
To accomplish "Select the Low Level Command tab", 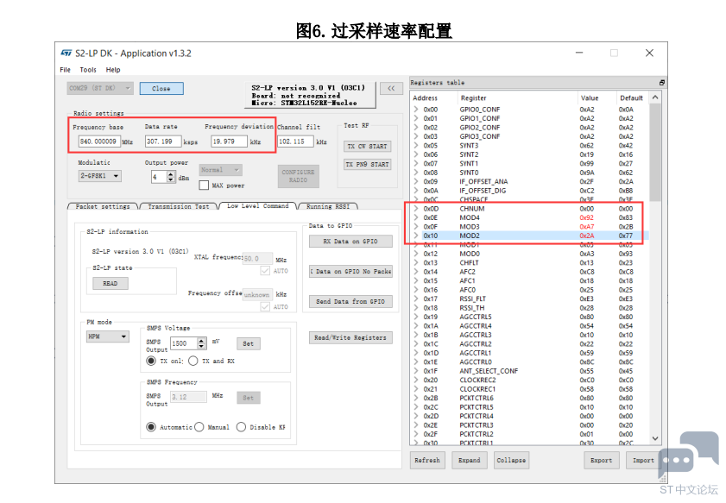I will 258,206.
